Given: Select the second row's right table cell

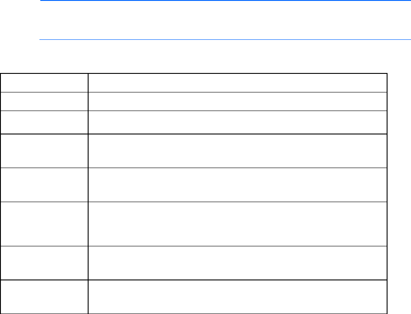Looking at the screenshot, I should (237, 101).
